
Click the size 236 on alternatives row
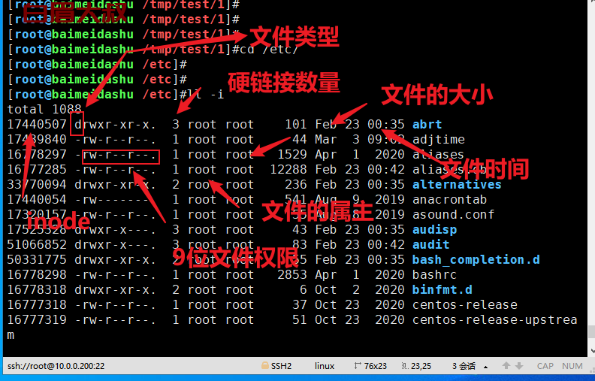tap(296, 184)
